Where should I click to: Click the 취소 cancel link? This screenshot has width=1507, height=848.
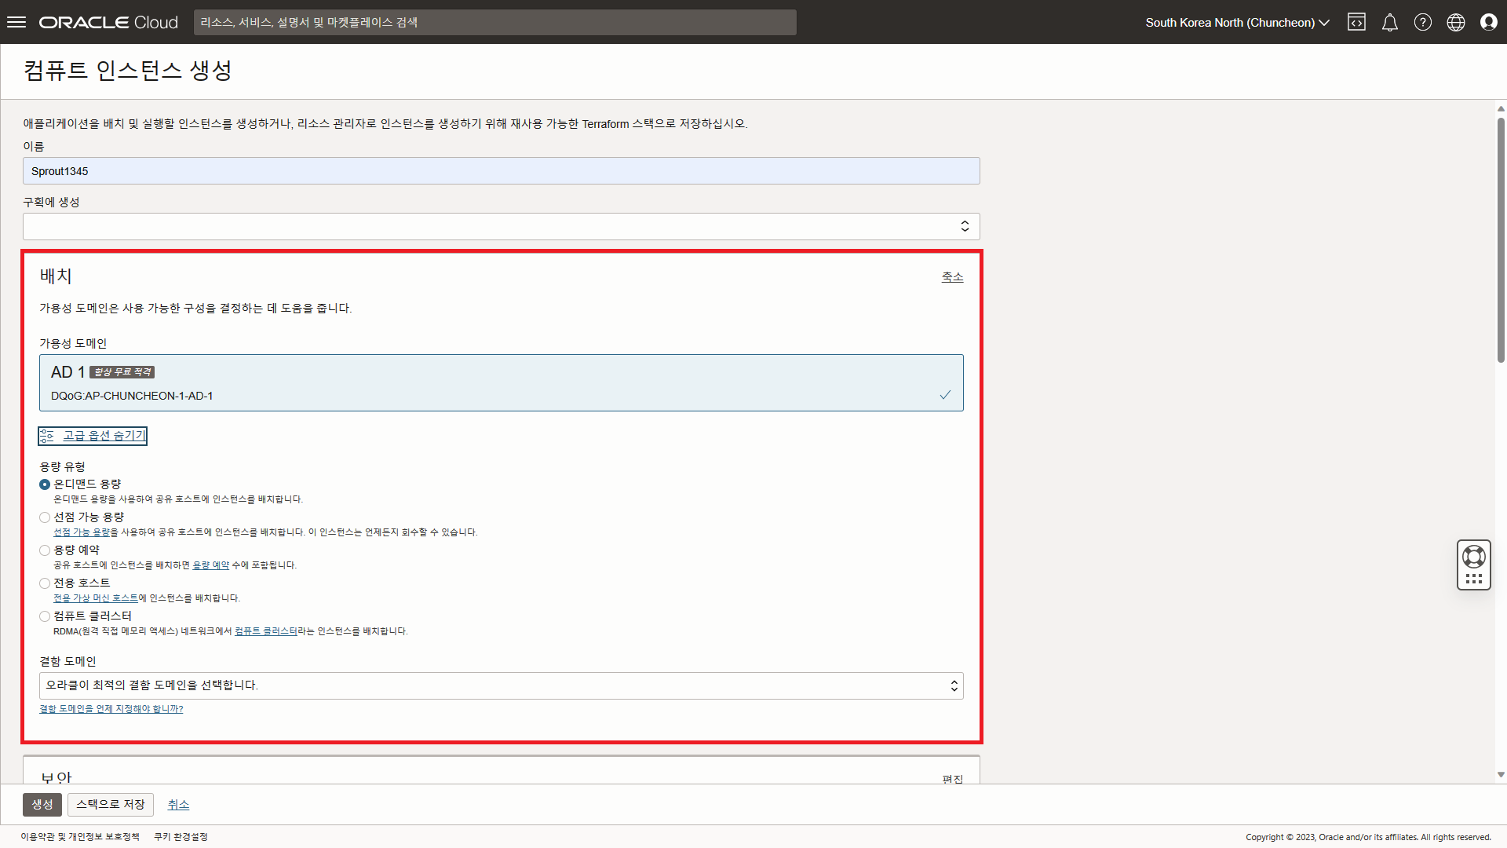pyautogui.click(x=178, y=804)
